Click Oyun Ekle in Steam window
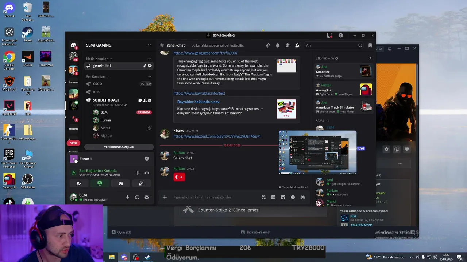Viewport: 467px width, 262px height. pos(121,232)
